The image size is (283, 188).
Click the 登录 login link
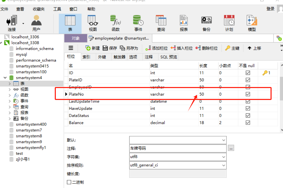pos(270,9)
